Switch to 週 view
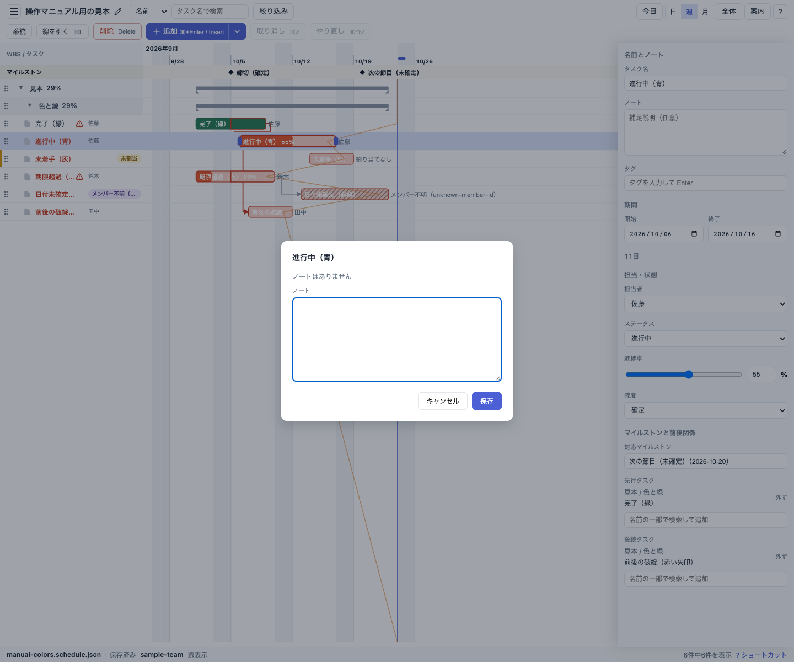Image resolution: width=794 pixels, height=662 pixels. click(x=689, y=12)
